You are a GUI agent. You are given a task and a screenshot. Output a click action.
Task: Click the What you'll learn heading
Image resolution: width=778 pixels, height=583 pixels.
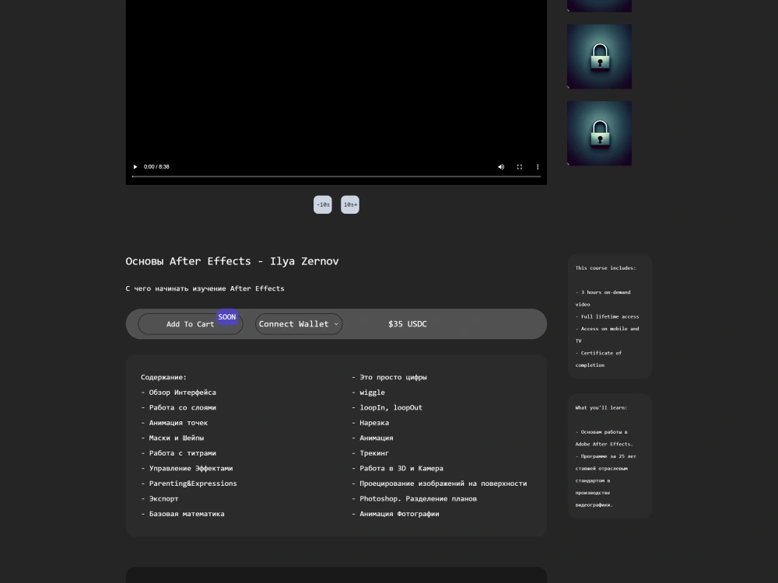601,408
